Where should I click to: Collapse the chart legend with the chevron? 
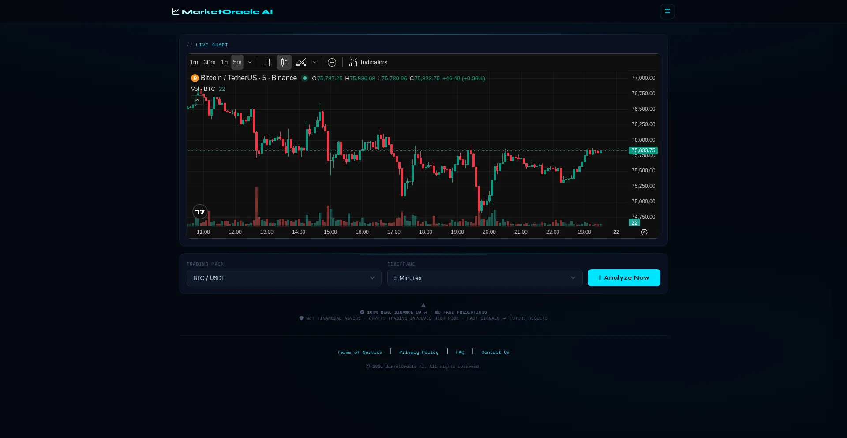pyautogui.click(x=197, y=100)
